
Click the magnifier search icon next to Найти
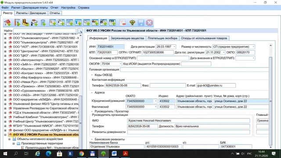pyautogui.click(x=80, y=31)
